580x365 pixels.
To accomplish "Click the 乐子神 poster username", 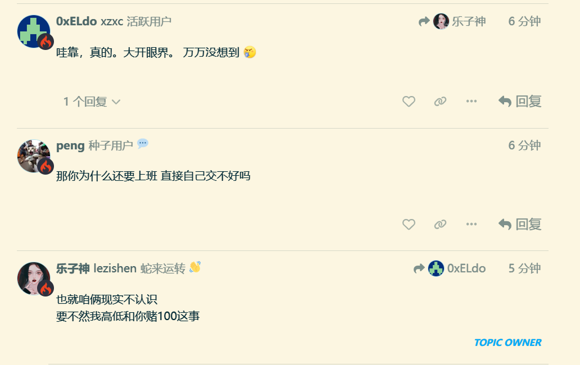I will pyautogui.click(x=72, y=268).
